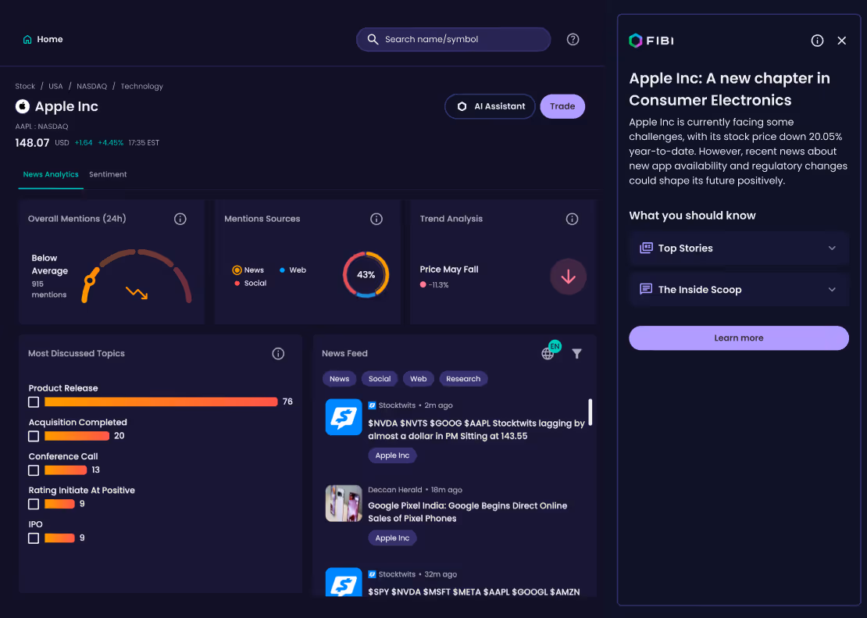
Task: Check the IPO topic checkbox
Action: (34, 538)
